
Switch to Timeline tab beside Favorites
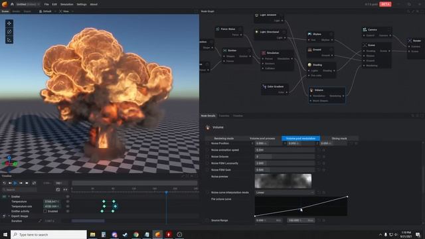(x=238, y=116)
